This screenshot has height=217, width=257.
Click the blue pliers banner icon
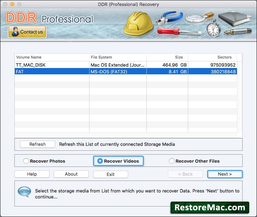pos(169,18)
